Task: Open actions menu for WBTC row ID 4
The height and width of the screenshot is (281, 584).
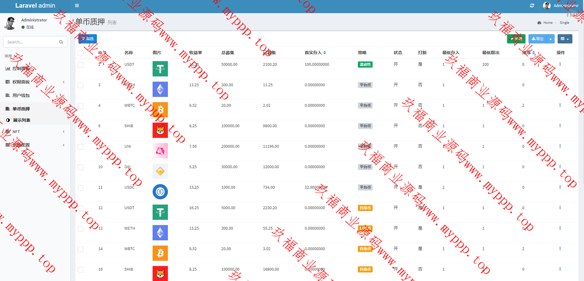Action: pyautogui.click(x=560, y=105)
